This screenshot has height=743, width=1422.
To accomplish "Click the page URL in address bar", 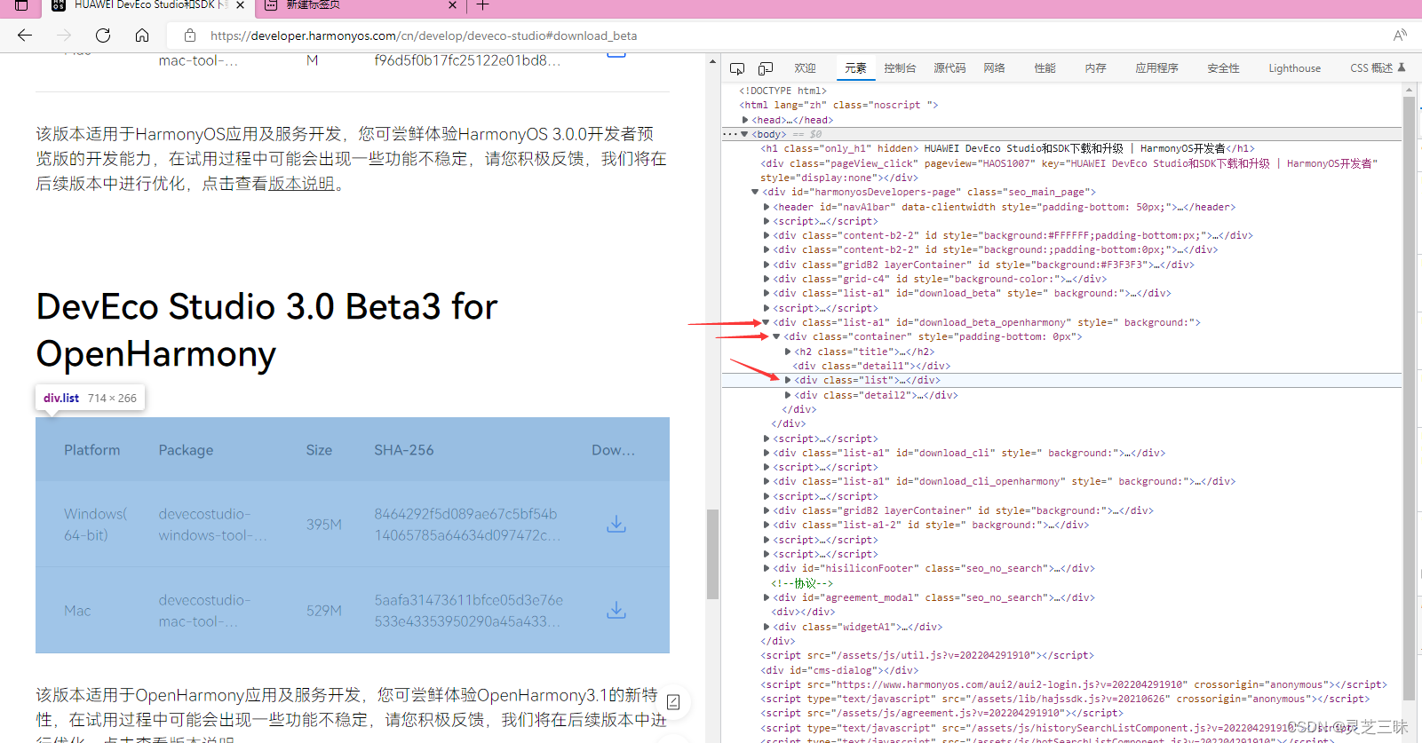I will tap(424, 36).
